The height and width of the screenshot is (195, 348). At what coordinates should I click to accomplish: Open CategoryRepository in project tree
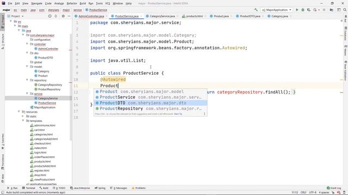coord(50,84)
